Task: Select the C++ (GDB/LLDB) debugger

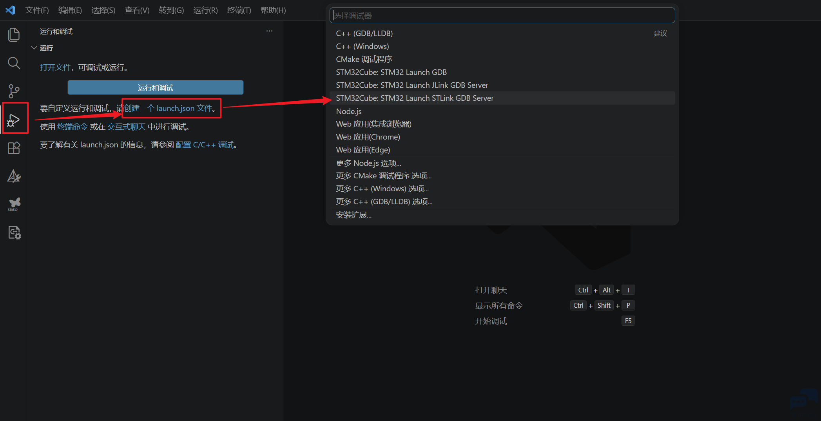Action: 502,33
